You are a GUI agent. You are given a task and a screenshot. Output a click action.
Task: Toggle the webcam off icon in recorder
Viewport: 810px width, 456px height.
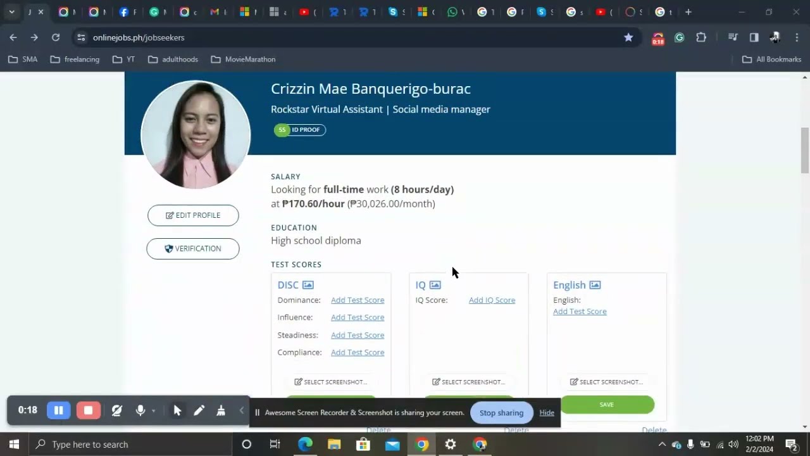coord(116,410)
